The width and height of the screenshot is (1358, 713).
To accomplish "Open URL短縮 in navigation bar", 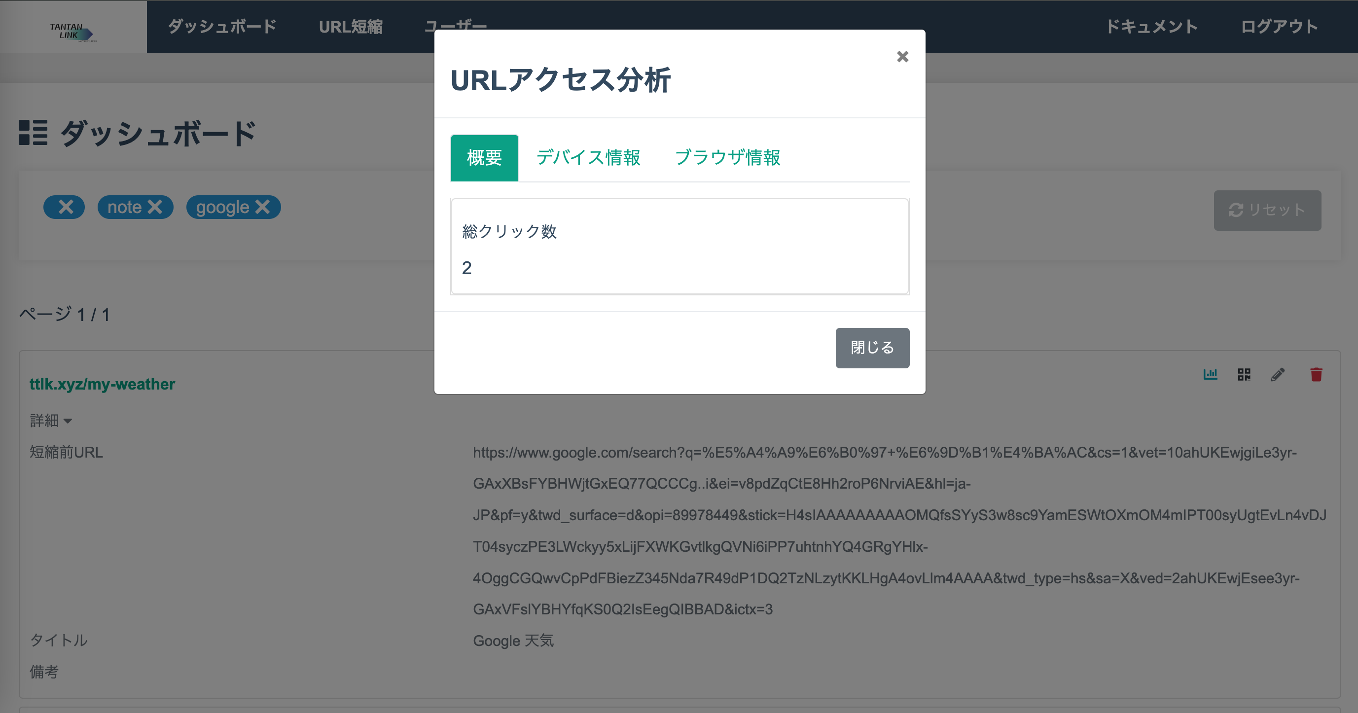I will click(351, 27).
